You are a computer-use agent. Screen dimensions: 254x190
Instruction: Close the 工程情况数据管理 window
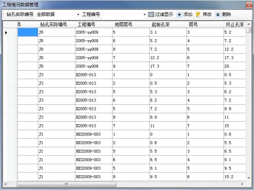pos(249,5)
